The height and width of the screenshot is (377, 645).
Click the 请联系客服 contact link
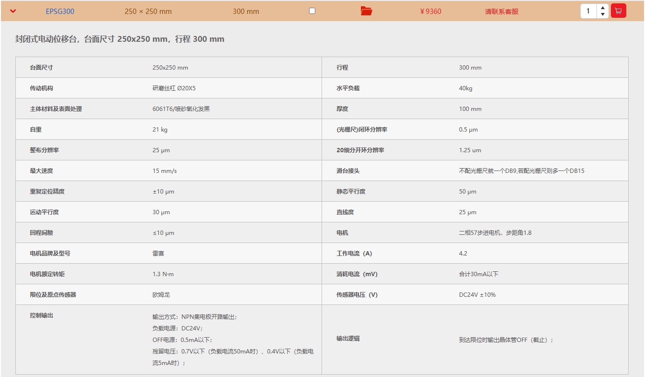[x=502, y=11]
